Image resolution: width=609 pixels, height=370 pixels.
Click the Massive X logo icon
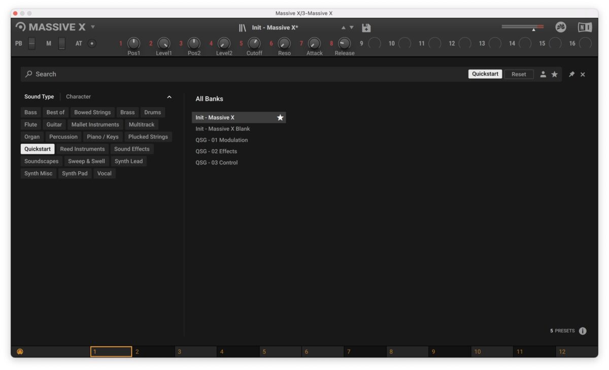[x=20, y=27]
